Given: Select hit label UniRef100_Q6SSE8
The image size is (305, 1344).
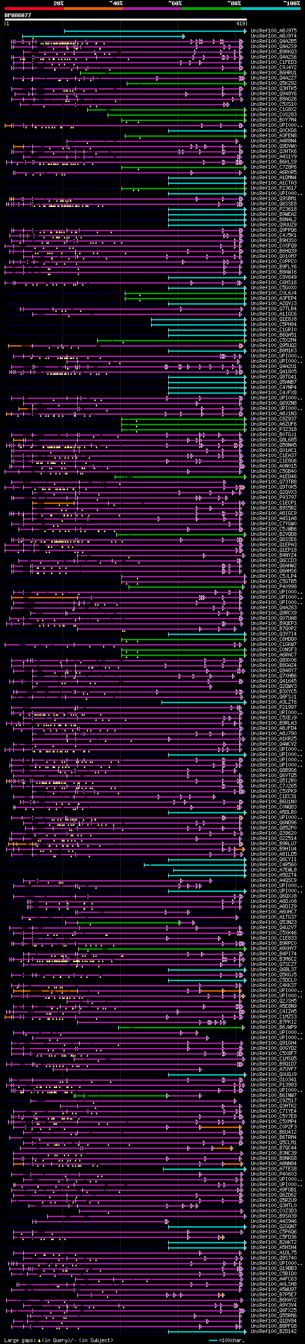Looking at the screenshot, I should pyautogui.click(x=274, y=204).
